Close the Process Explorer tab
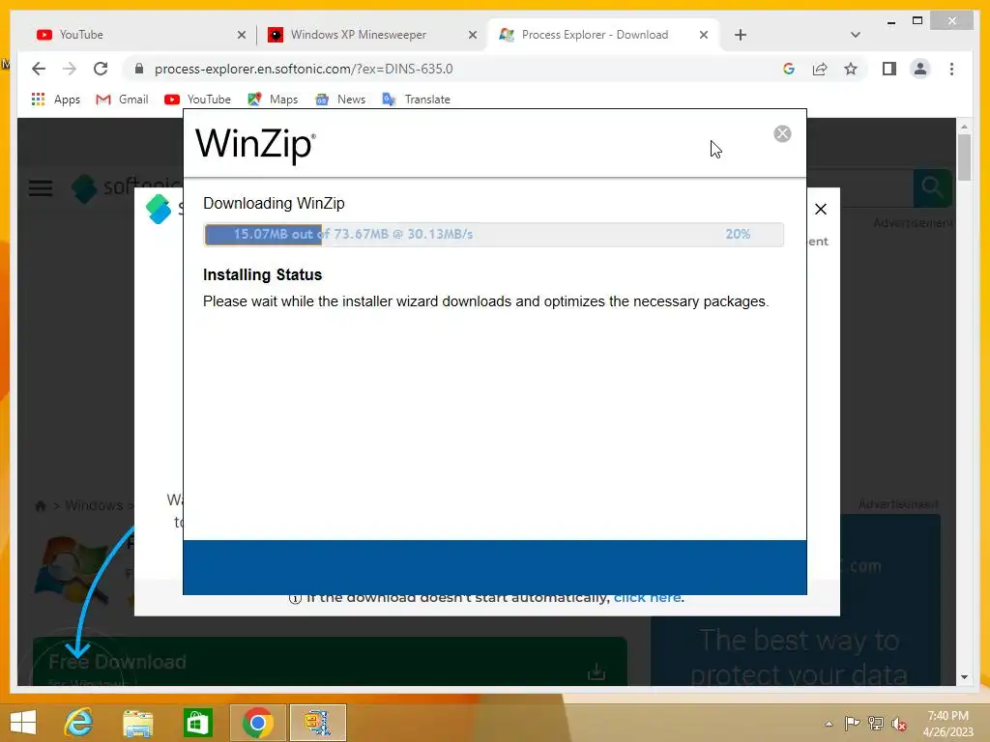The image size is (990, 742). point(704,36)
